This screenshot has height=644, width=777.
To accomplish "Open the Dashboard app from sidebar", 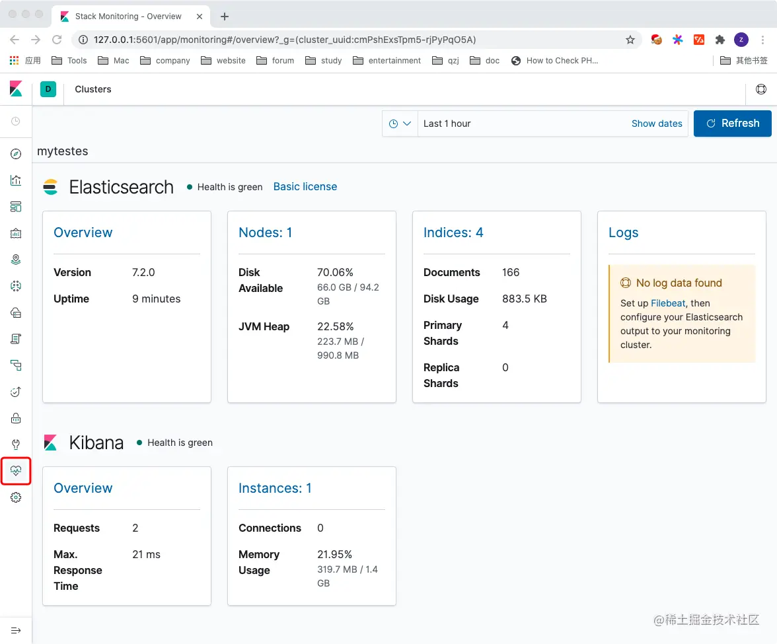I will (16, 206).
